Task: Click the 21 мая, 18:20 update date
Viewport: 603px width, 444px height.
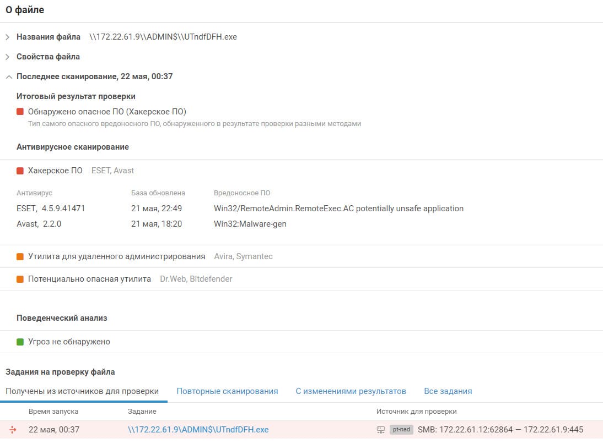Action: [x=157, y=224]
